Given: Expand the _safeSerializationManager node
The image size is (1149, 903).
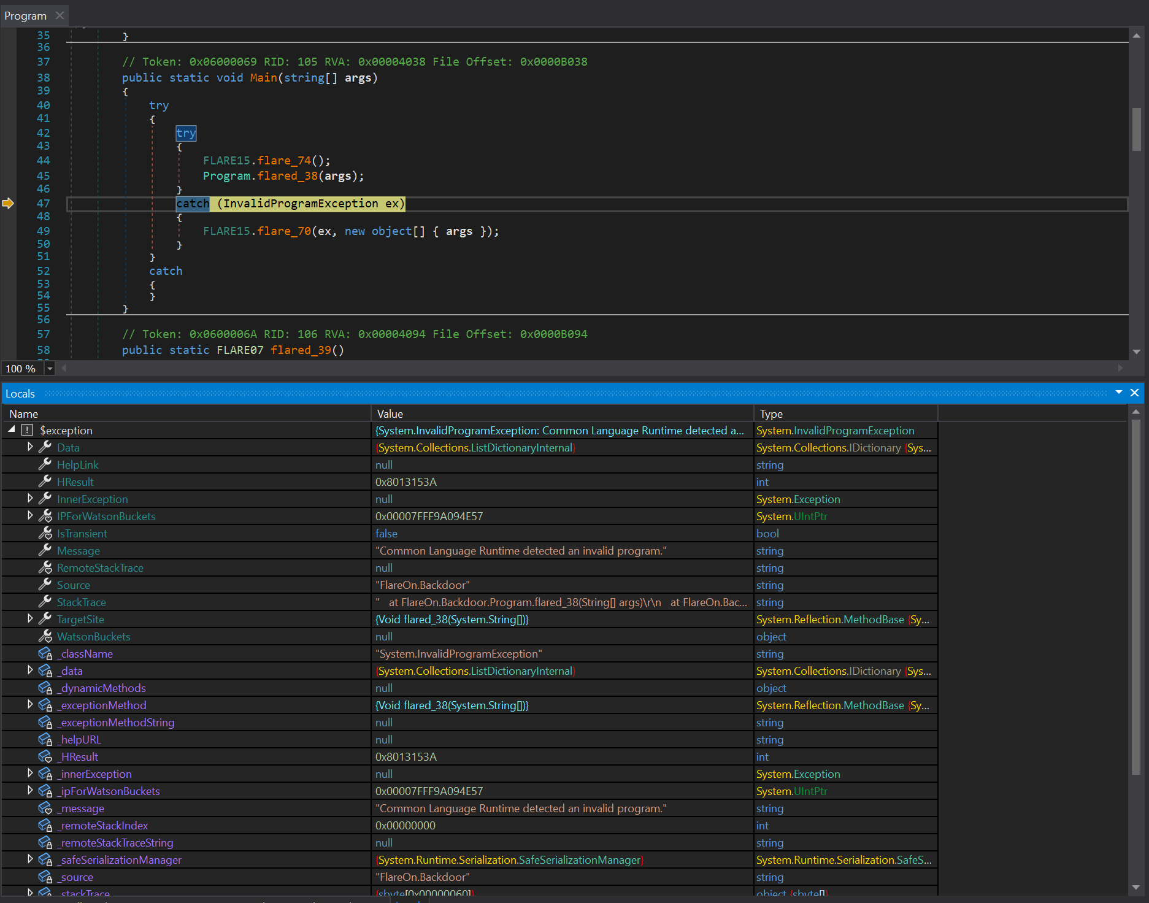Looking at the screenshot, I should 29,859.
